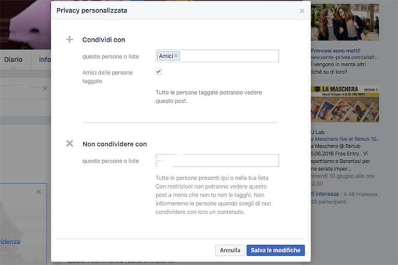Close the Privacy personalizzata dialog

(302, 11)
